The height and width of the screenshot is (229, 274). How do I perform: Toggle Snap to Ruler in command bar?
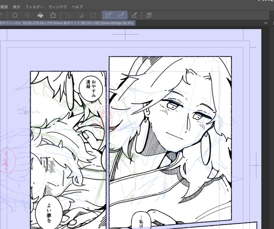(109, 15)
